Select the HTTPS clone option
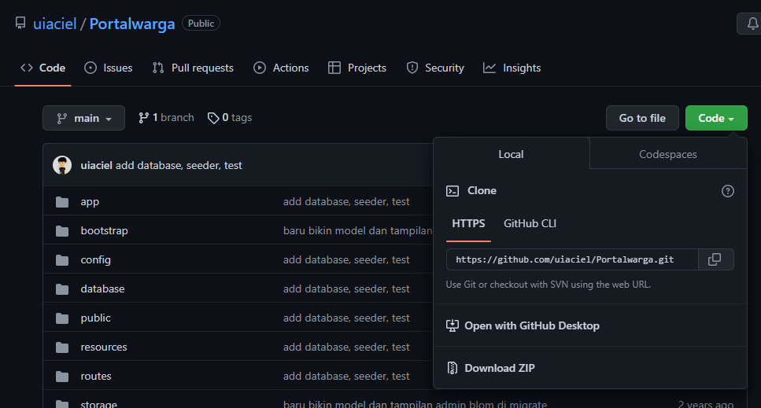The image size is (761, 408). pos(468,223)
